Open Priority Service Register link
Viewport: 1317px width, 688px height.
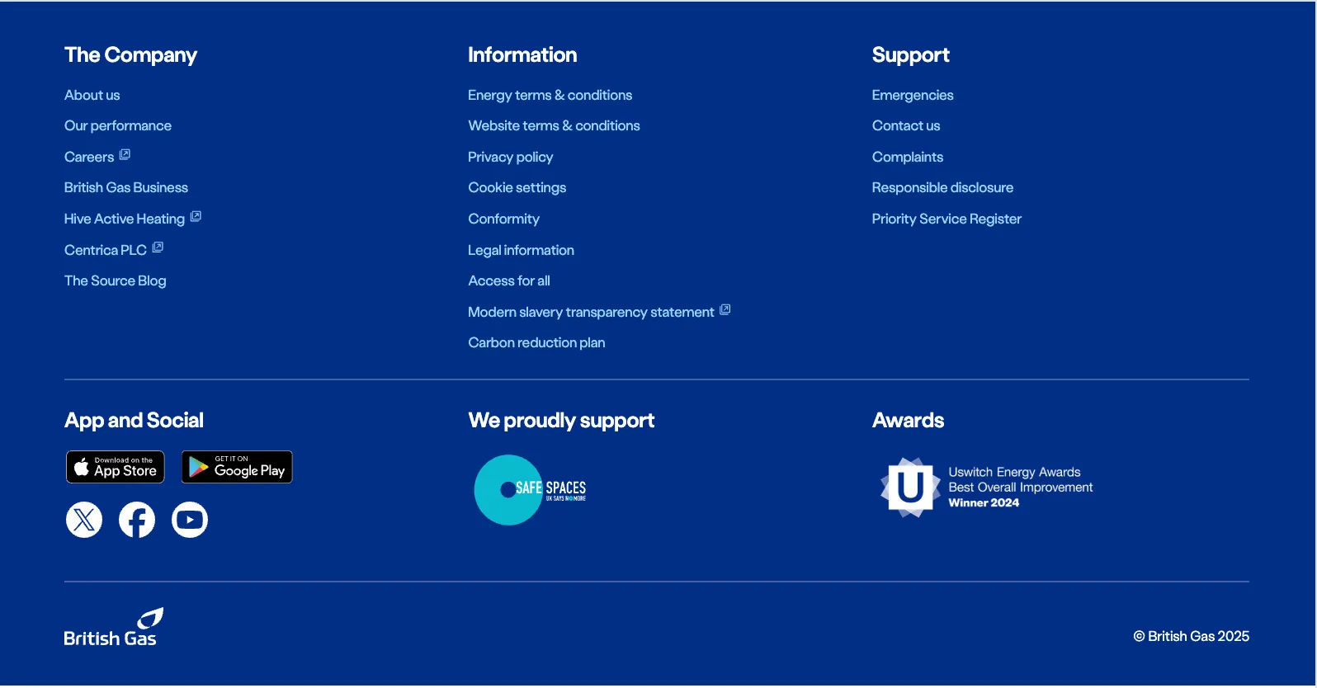click(x=946, y=219)
